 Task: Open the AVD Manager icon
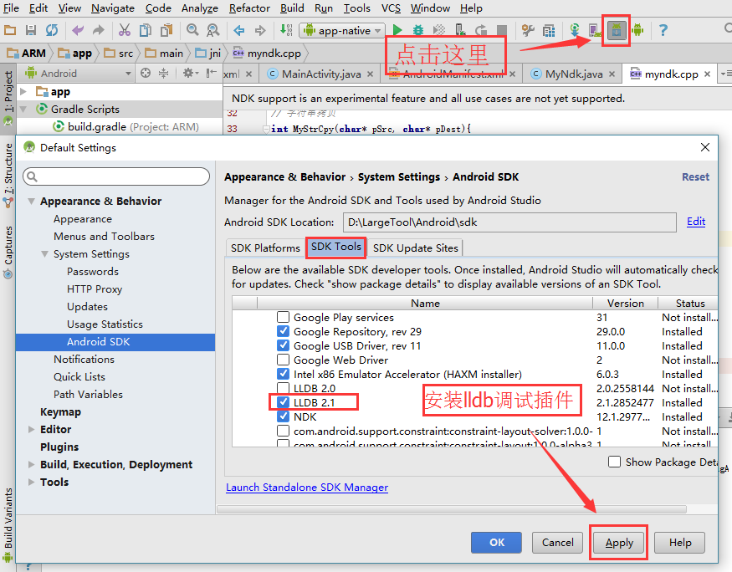click(x=595, y=31)
